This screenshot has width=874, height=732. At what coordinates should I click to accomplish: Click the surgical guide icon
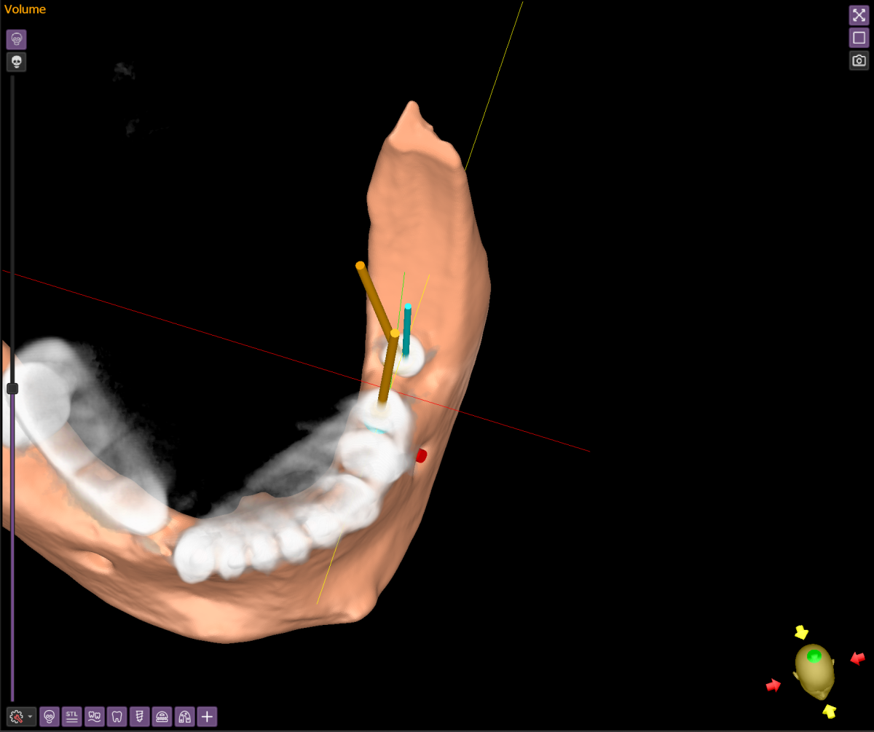click(x=162, y=717)
